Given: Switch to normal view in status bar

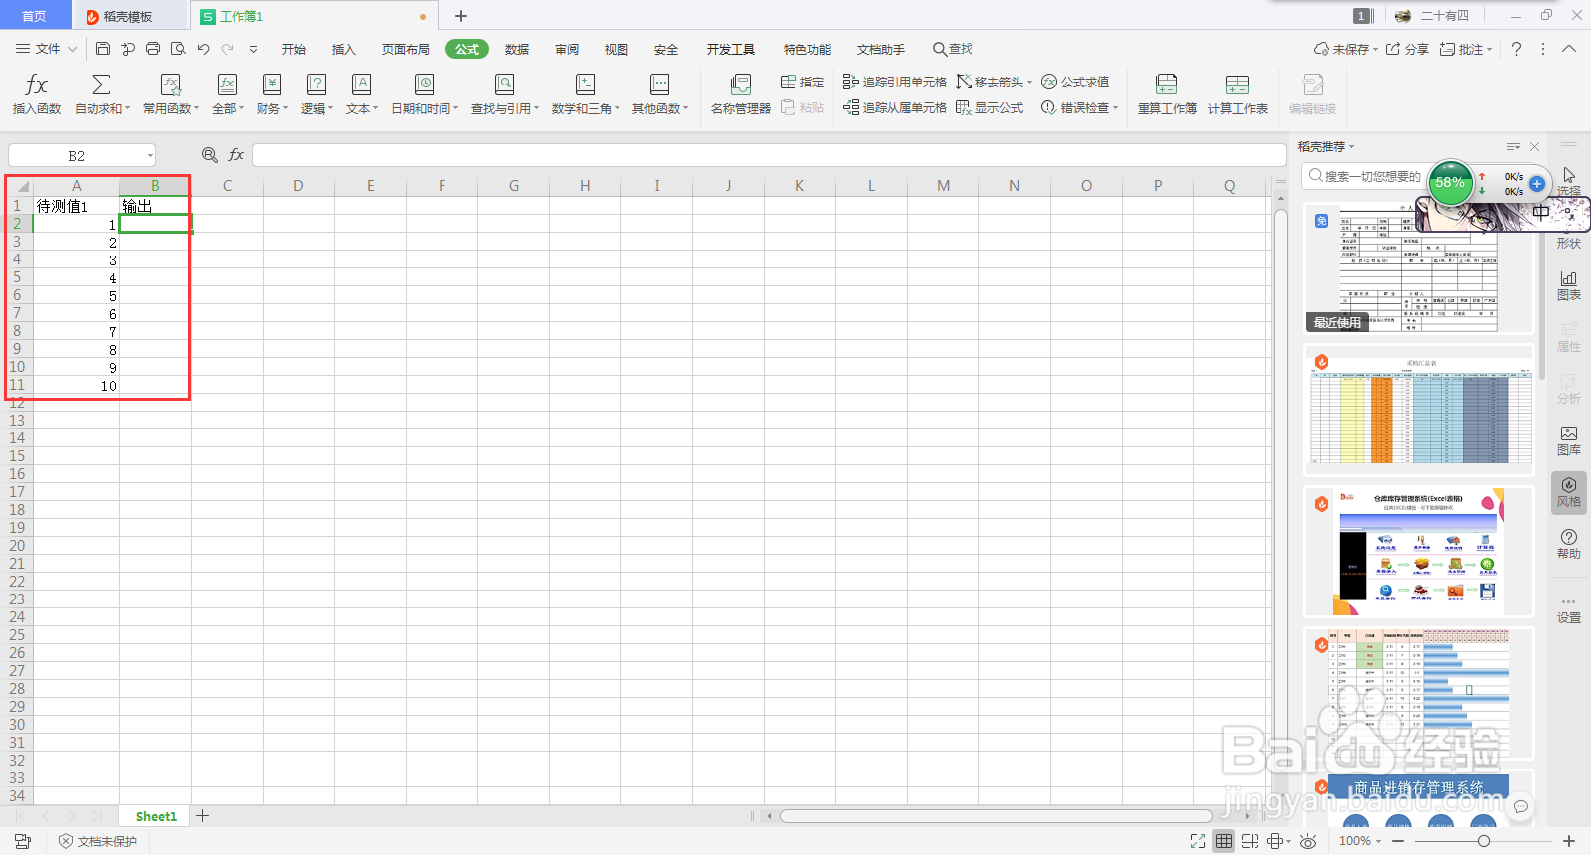Looking at the screenshot, I should [1224, 841].
